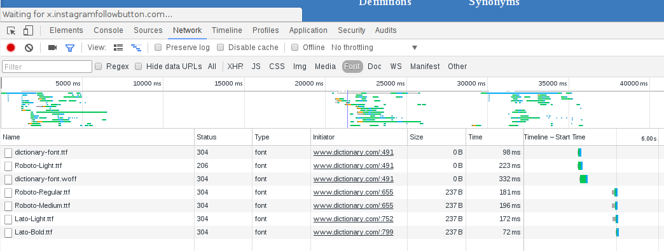Toggle the device toolbar icon
664x251 pixels.
point(28,30)
